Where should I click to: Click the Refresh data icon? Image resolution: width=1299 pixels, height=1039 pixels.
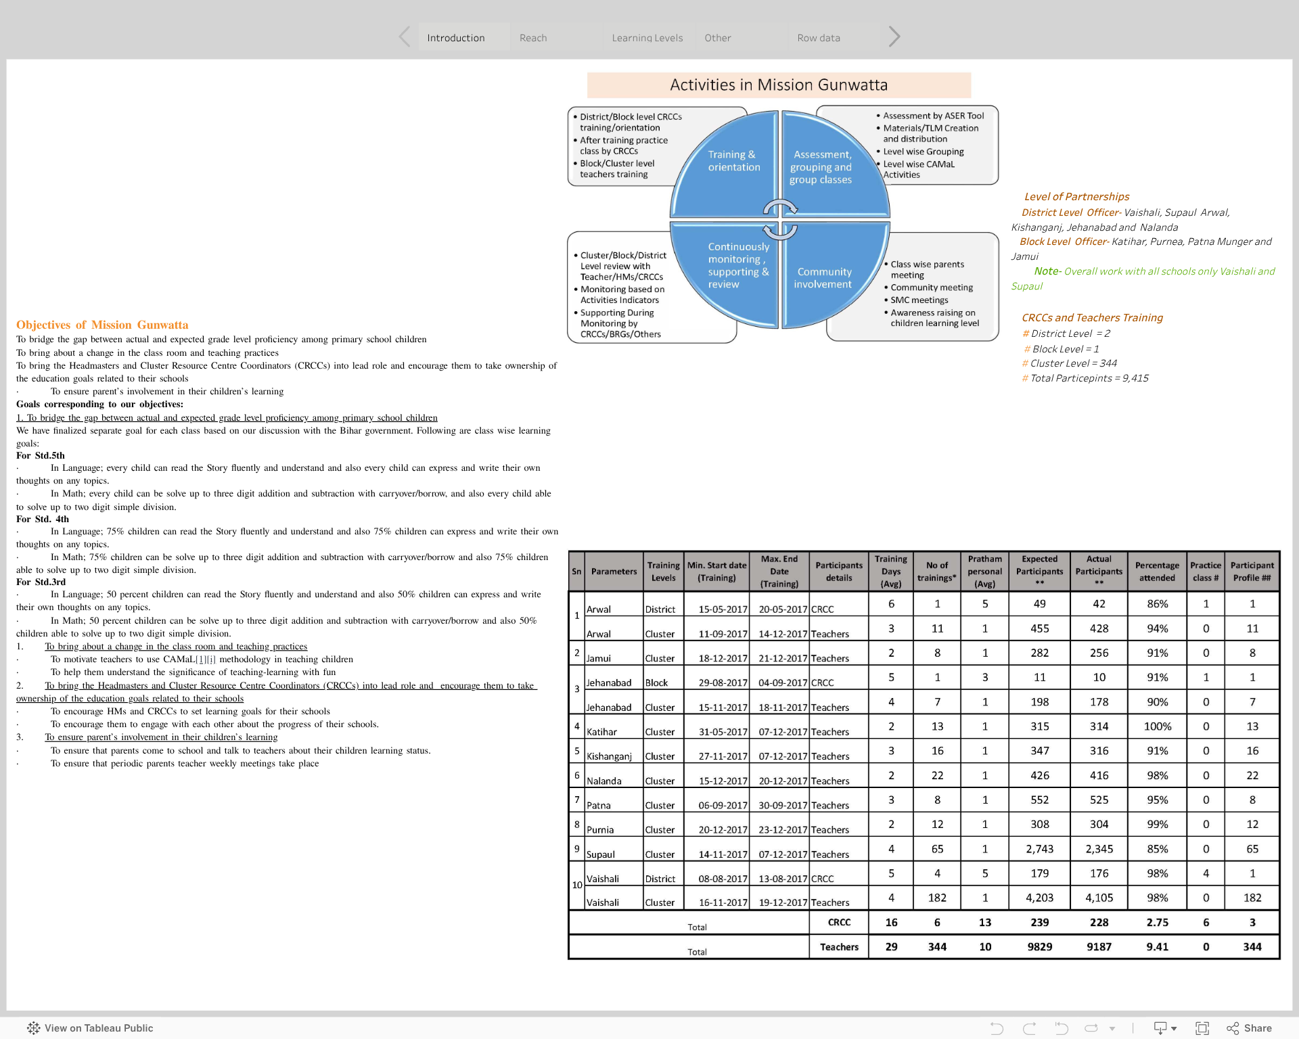[1091, 1028]
